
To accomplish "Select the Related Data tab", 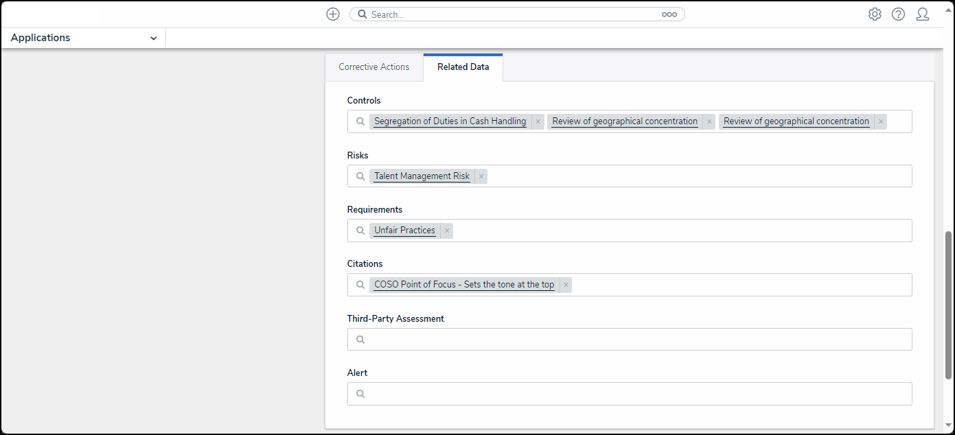I will [x=463, y=67].
